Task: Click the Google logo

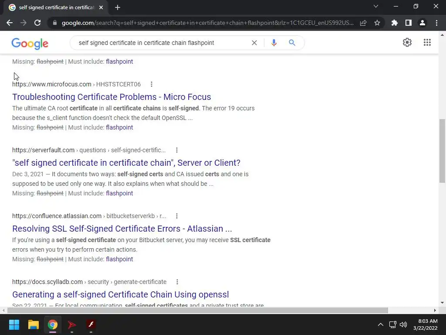Action: click(x=30, y=43)
